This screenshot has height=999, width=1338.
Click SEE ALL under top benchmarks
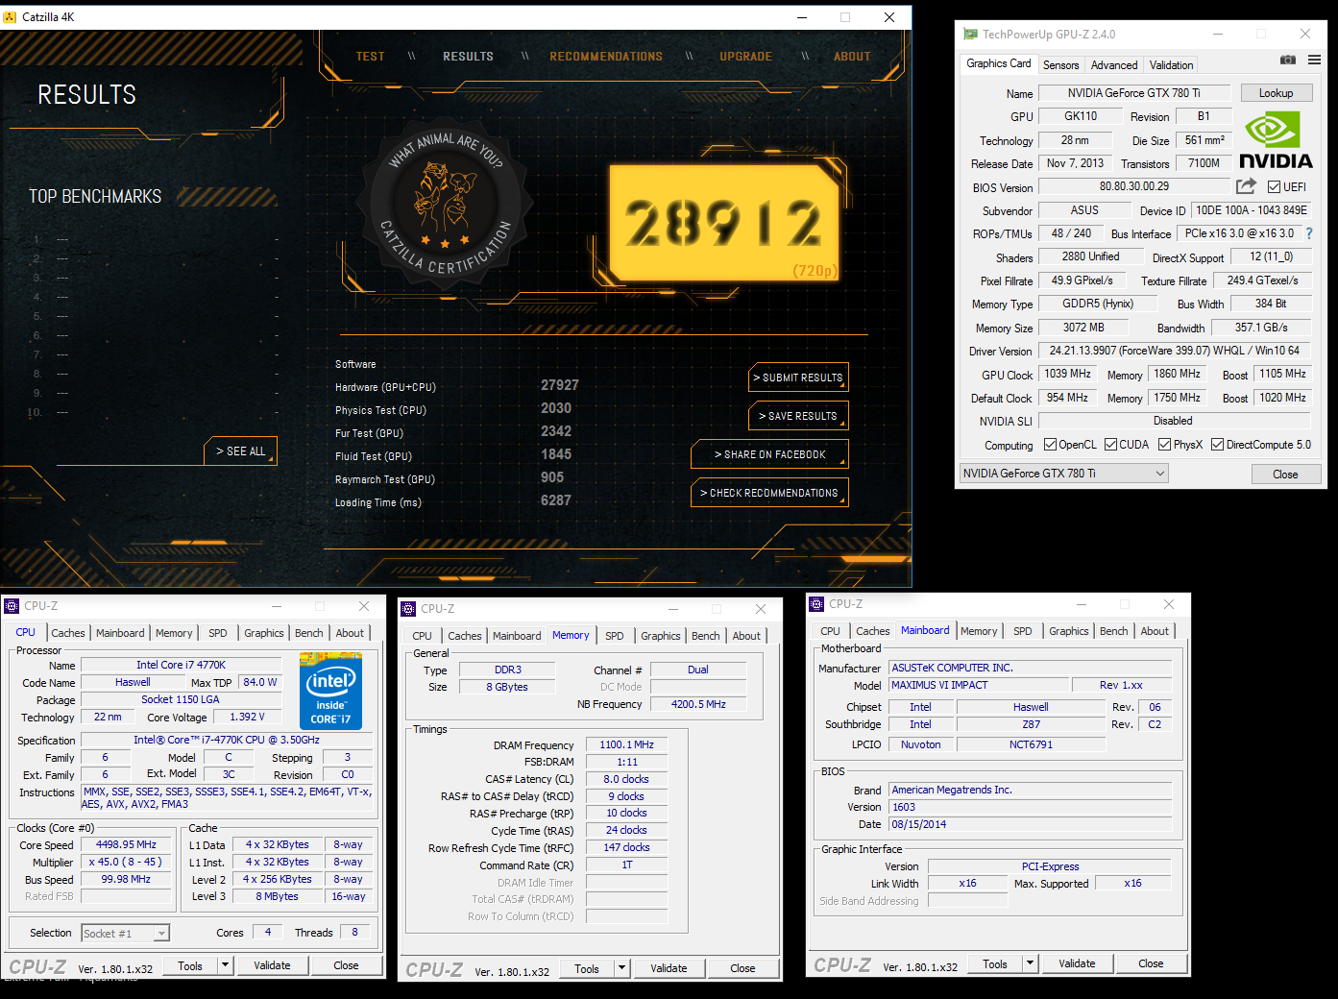click(240, 451)
